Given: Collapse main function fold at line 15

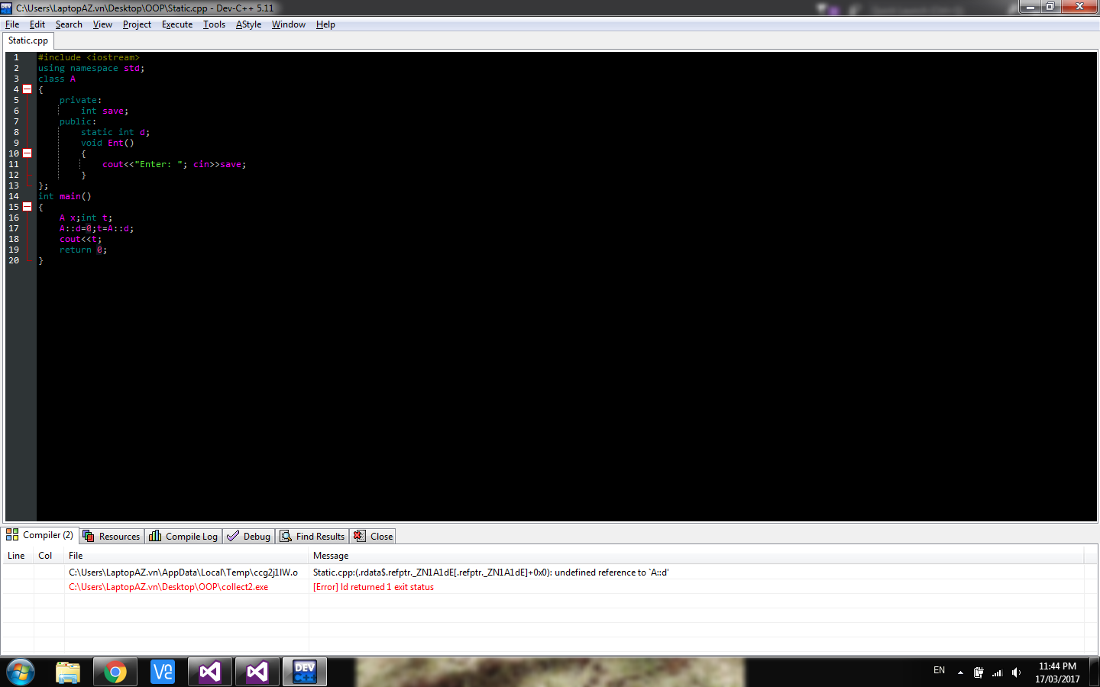Looking at the screenshot, I should pos(27,207).
